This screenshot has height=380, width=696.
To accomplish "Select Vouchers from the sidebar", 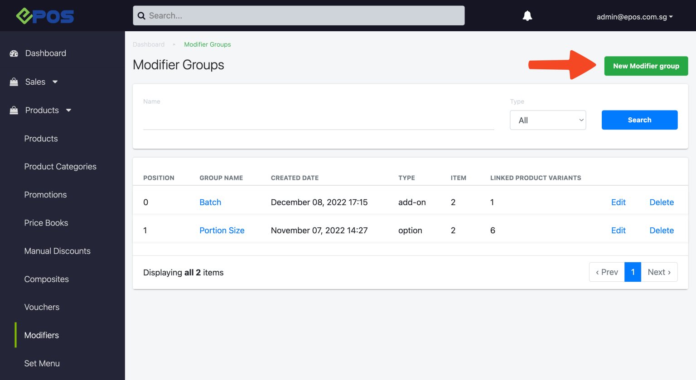I will pyautogui.click(x=42, y=307).
